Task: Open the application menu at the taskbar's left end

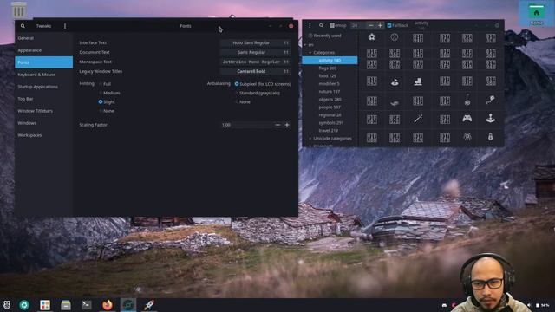Action: point(7,304)
